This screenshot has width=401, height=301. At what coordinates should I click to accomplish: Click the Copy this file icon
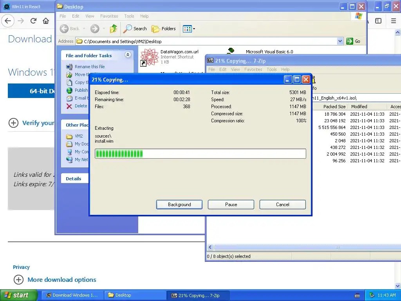click(69, 82)
